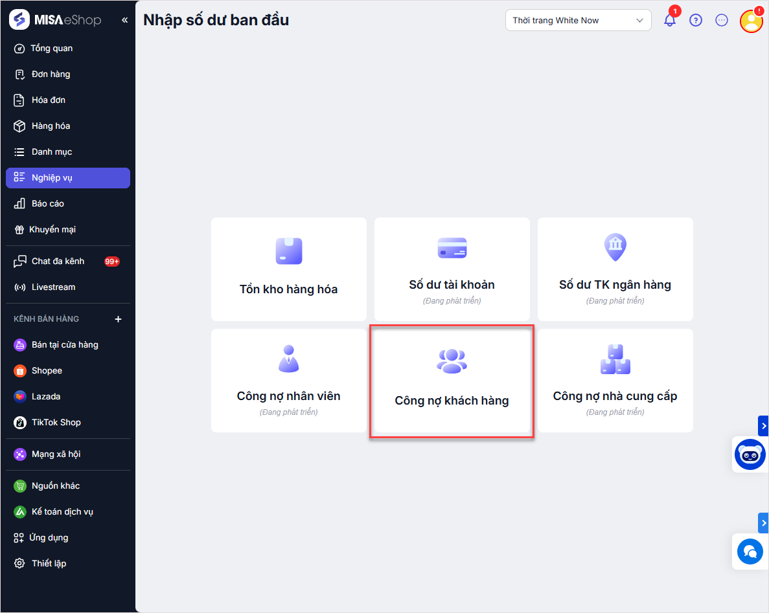
Task: Click the MISA eShop logo
Action: click(x=55, y=19)
